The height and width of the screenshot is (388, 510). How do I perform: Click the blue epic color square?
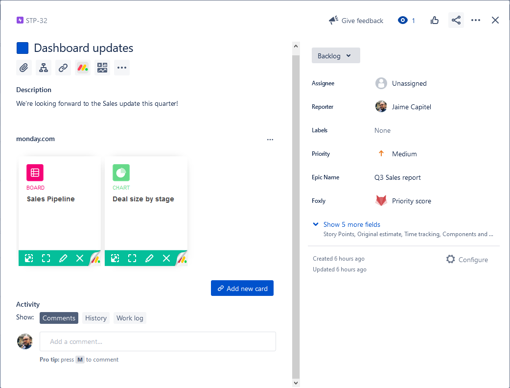coord(23,48)
